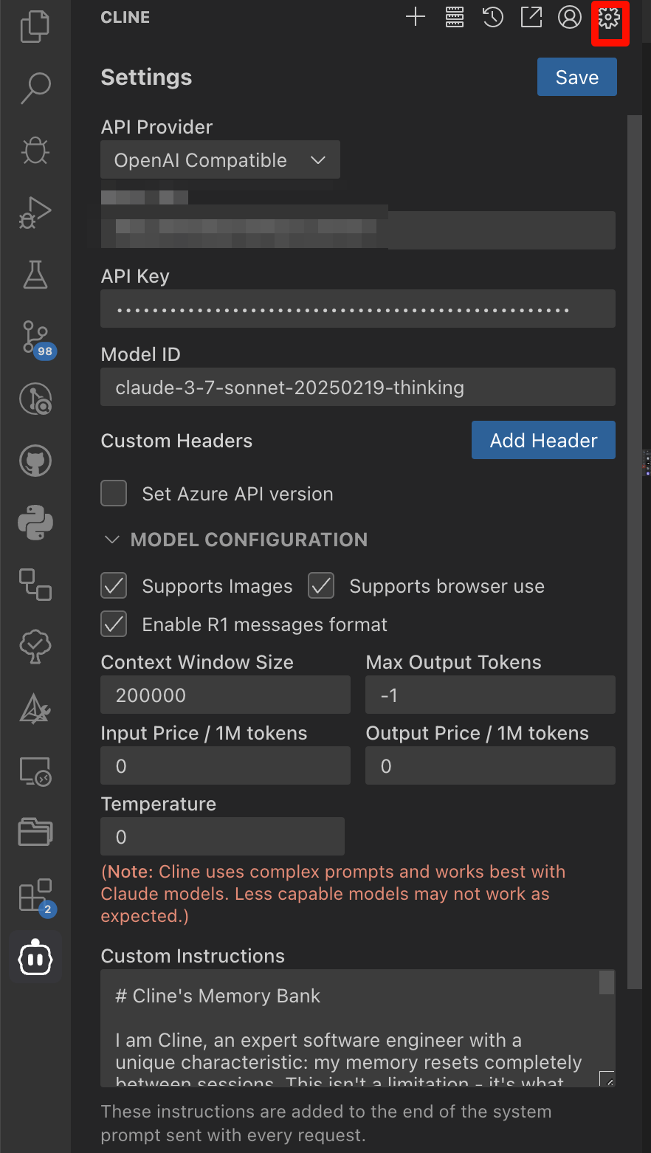651x1153 pixels.
Task: Open the API Provider OpenAI Compatible dropdown
Action: pos(220,159)
